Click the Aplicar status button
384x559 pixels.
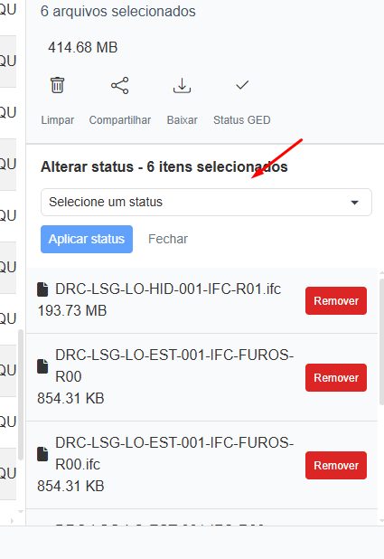coord(87,239)
